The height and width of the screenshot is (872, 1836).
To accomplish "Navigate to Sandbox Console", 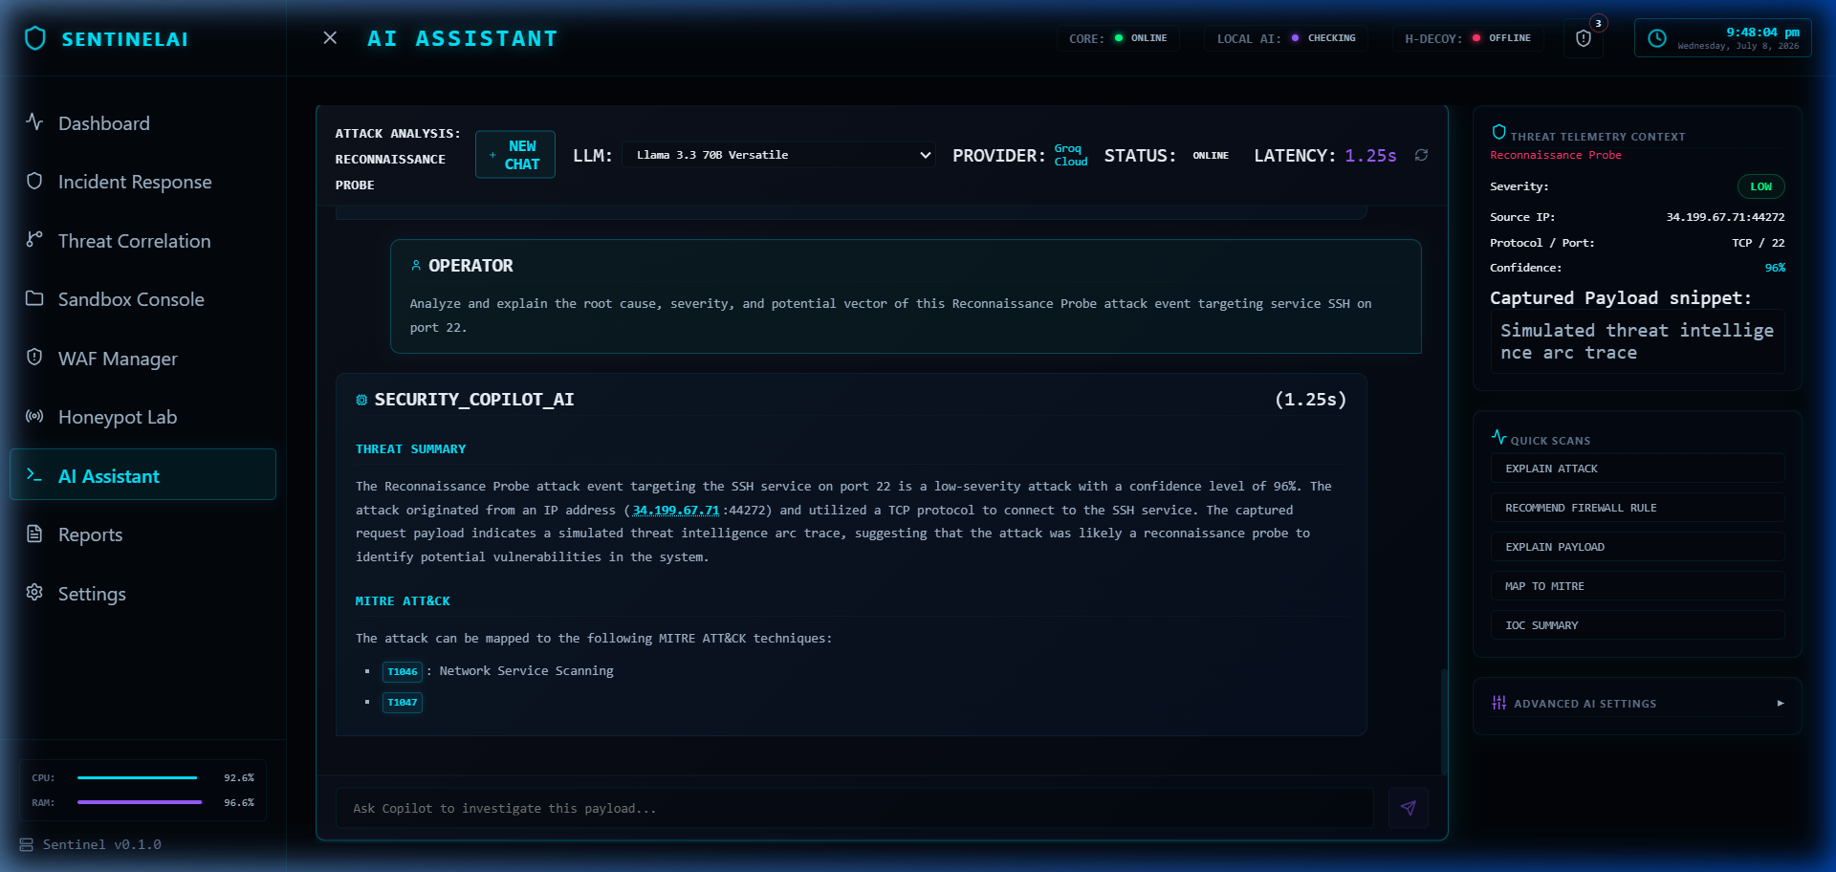I will [x=143, y=299].
